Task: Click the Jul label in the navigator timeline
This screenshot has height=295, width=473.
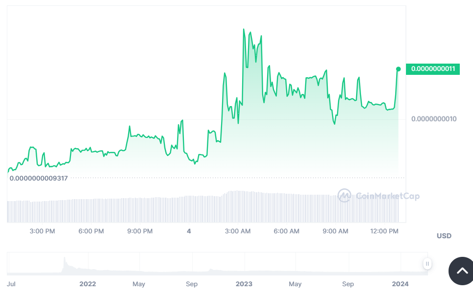Action: 11,284
